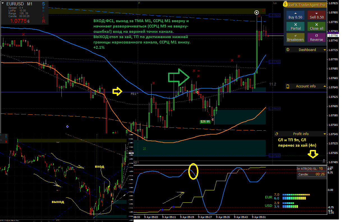Screen dimensions: 344x222
Task: Click the IceFX money bag icon
Action: click(285, 4)
